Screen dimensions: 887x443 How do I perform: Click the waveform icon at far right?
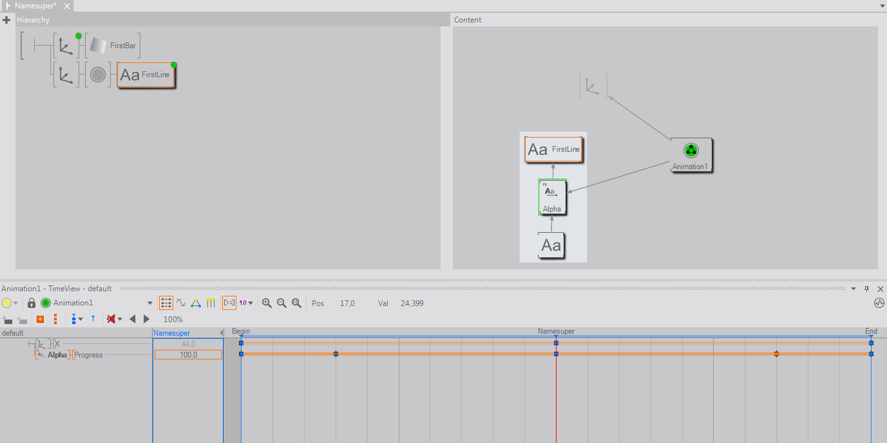879,303
